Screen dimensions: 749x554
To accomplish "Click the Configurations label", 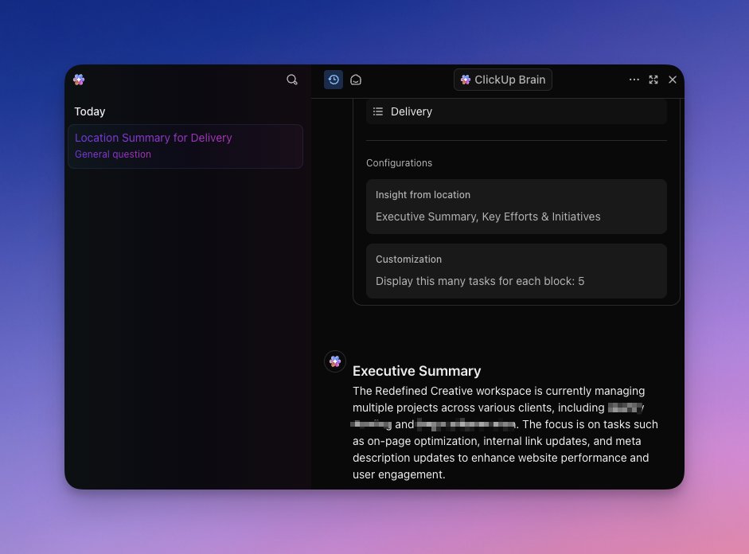I will click(x=399, y=163).
